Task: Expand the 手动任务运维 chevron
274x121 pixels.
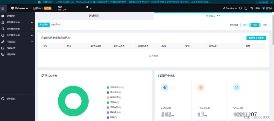Action: [x=32, y=35]
